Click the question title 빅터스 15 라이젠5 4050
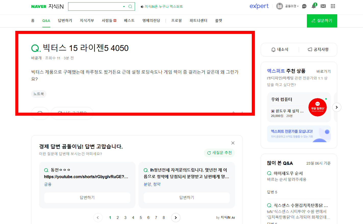 86,48
